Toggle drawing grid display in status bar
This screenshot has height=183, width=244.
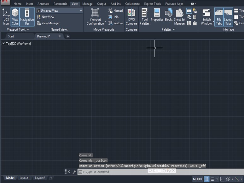(x=207, y=179)
